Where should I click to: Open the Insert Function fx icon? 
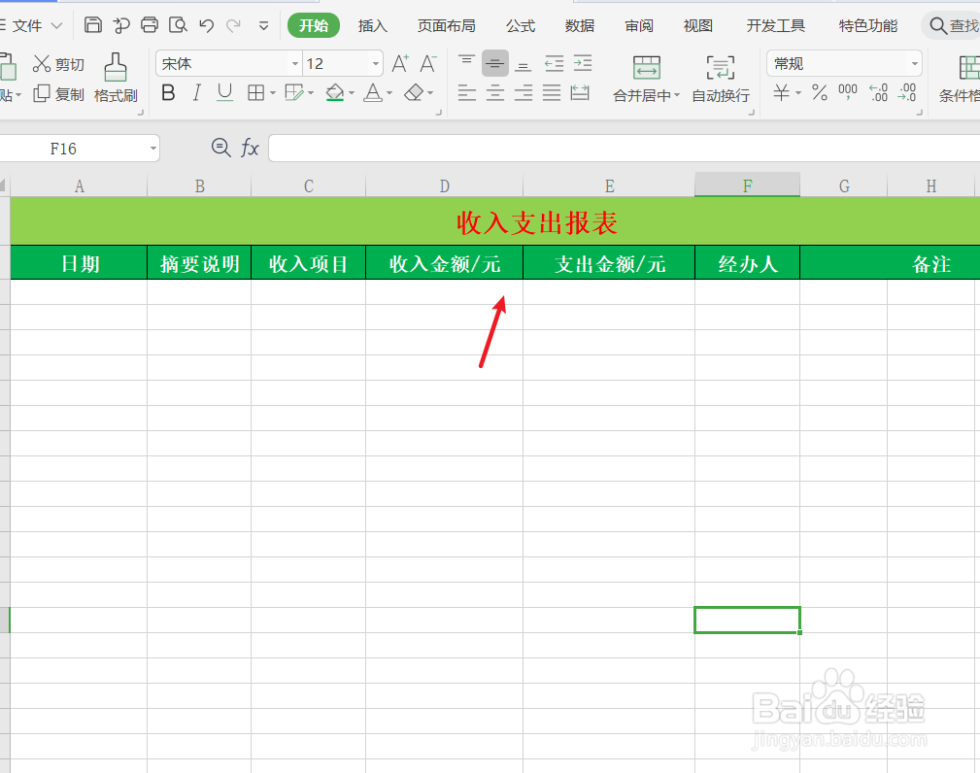[x=250, y=148]
